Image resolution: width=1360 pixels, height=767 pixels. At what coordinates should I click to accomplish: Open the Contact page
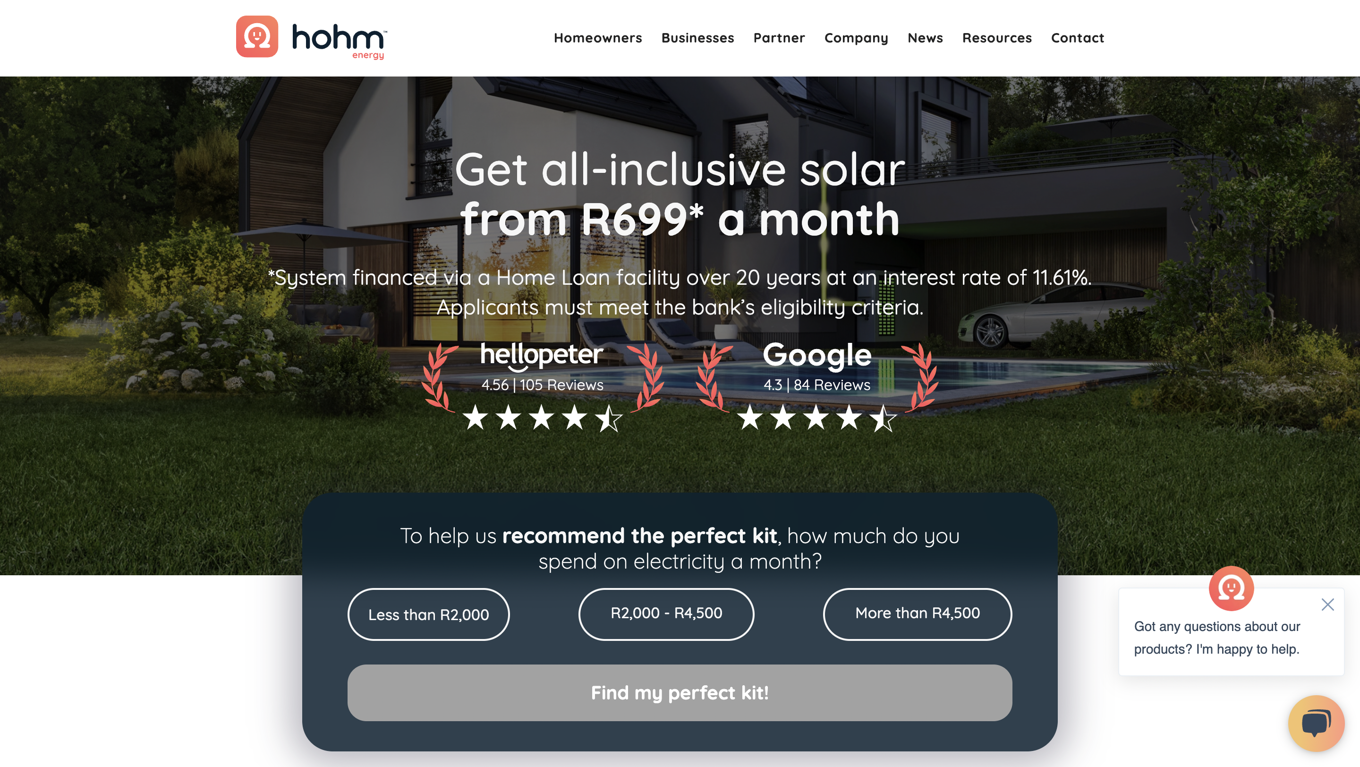1077,38
